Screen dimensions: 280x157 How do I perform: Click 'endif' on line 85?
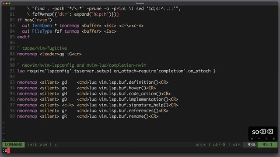pyautogui.click(x=23, y=37)
